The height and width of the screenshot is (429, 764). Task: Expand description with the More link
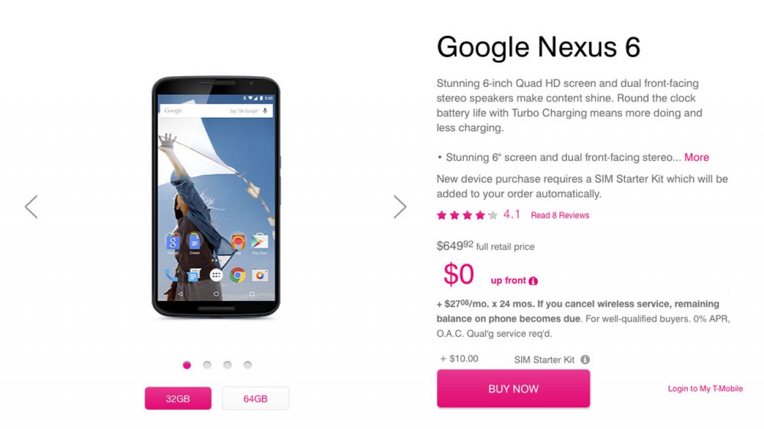pos(697,157)
